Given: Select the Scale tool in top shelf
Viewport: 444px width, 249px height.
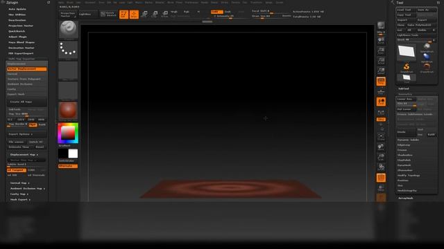Looking at the screenshot, I should tap(155, 14).
